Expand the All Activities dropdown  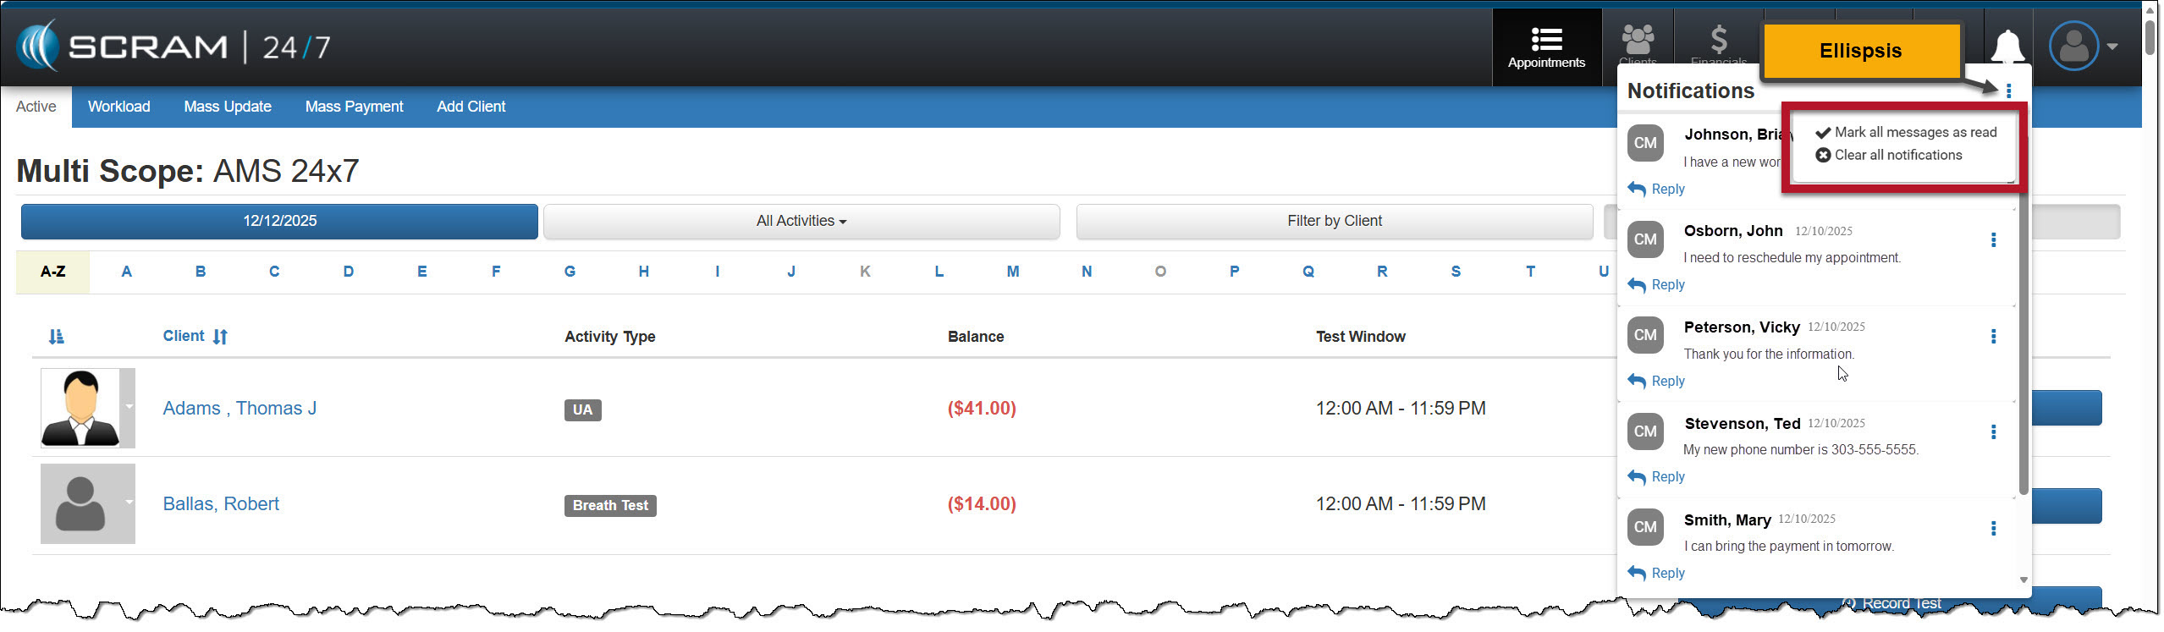pyautogui.click(x=801, y=221)
